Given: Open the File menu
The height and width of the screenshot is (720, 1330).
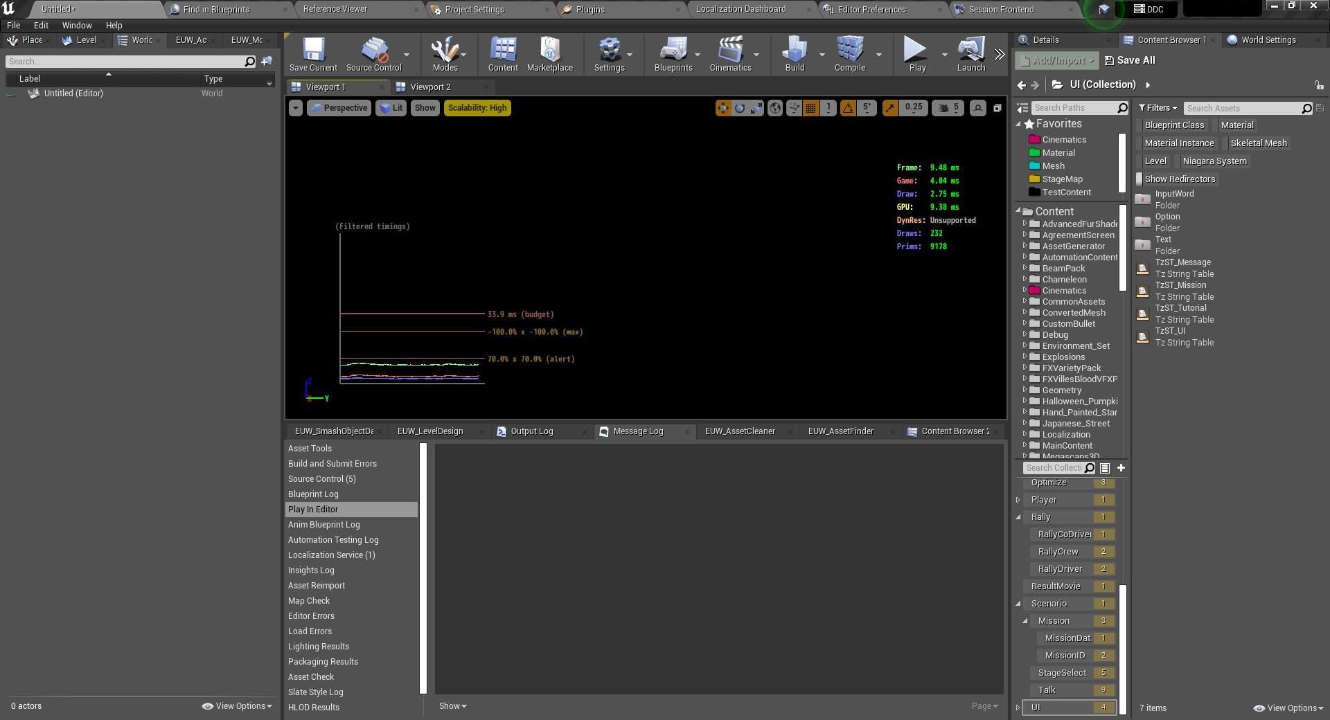Looking at the screenshot, I should [13, 25].
